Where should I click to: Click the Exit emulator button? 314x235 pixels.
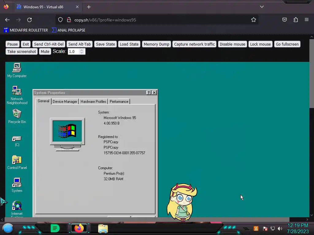click(x=26, y=44)
